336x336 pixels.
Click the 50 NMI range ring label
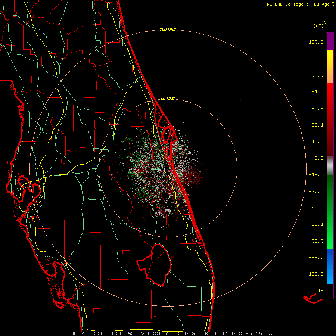click(x=168, y=99)
